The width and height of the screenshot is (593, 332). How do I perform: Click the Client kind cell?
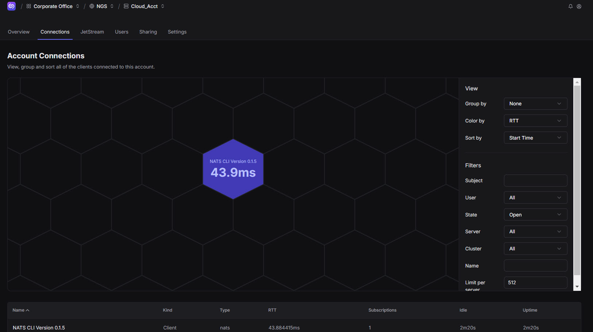[x=170, y=328]
